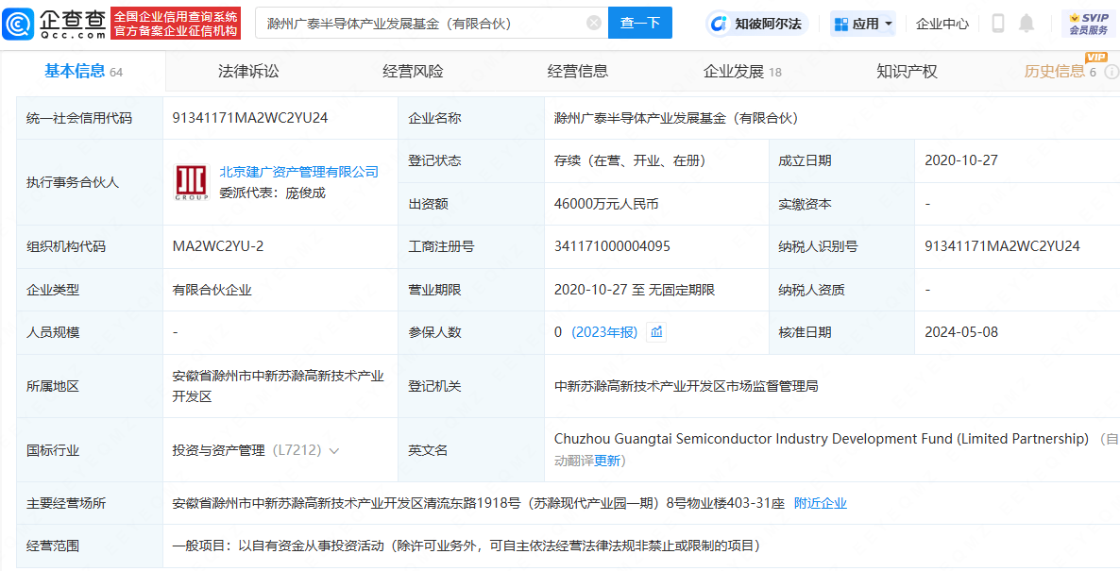
Task: Clear the search box with the x icon
Action: point(593,23)
